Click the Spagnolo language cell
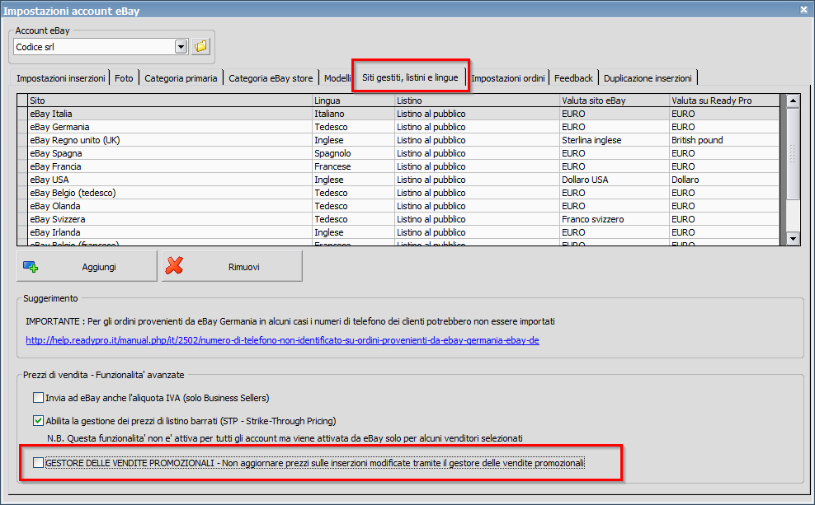 [353, 153]
